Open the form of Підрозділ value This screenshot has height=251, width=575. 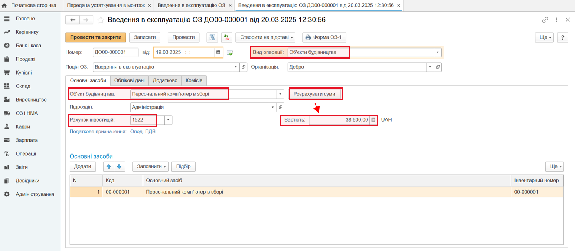pos(281,107)
